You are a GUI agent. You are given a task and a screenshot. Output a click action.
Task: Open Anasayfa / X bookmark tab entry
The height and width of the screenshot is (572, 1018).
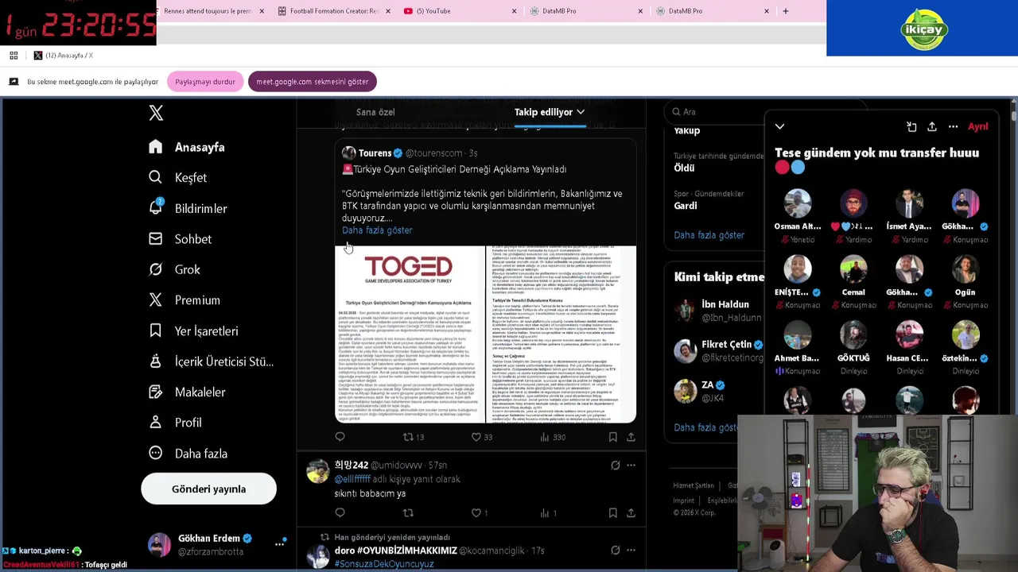tap(63, 56)
